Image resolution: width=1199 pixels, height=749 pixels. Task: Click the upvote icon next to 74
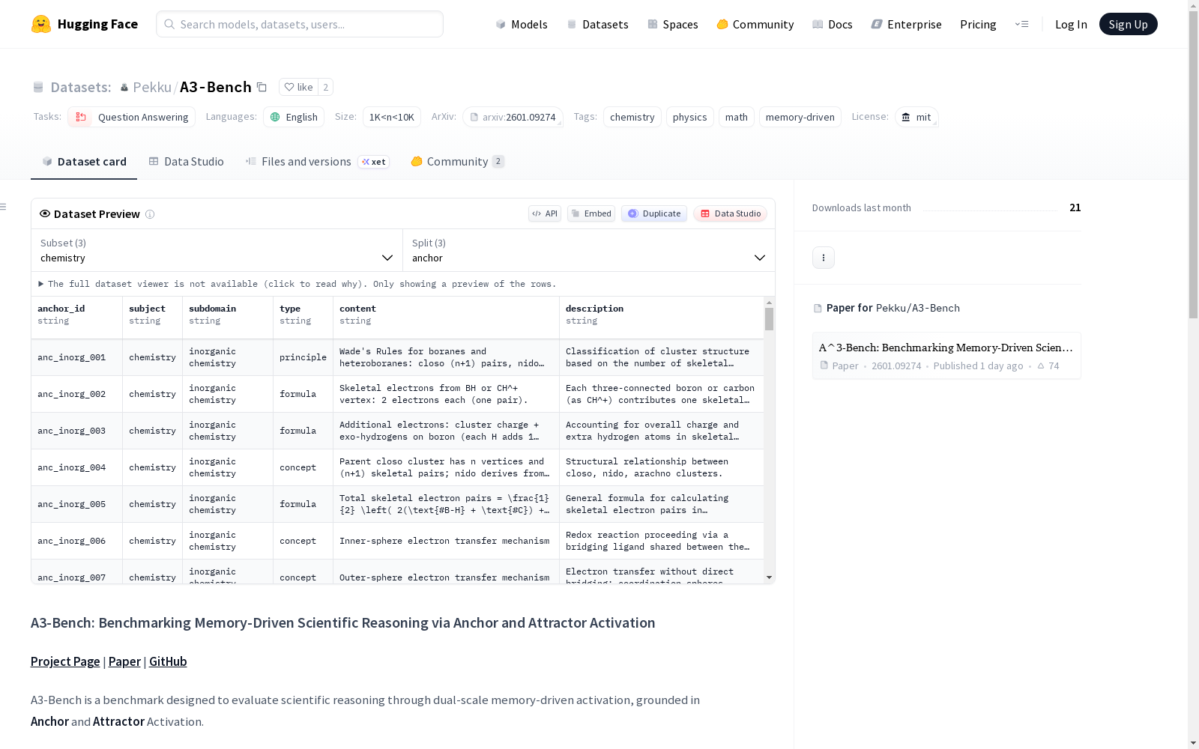(x=1041, y=366)
